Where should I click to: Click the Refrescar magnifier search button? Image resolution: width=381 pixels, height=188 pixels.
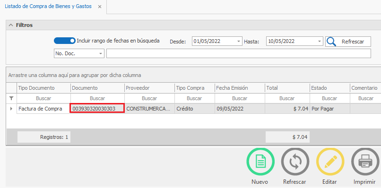point(348,42)
